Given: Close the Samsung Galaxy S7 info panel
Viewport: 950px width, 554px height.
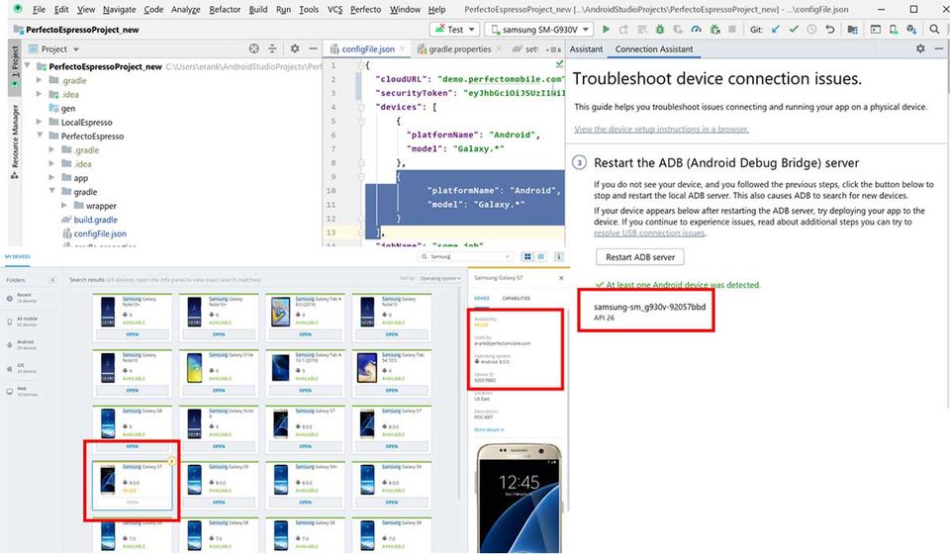Looking at the screenshot, I should [561, 278].
